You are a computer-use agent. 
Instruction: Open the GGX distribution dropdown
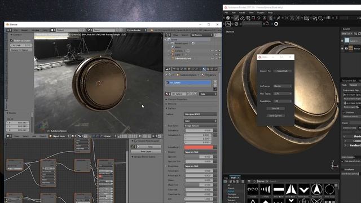tap(200, 121)
